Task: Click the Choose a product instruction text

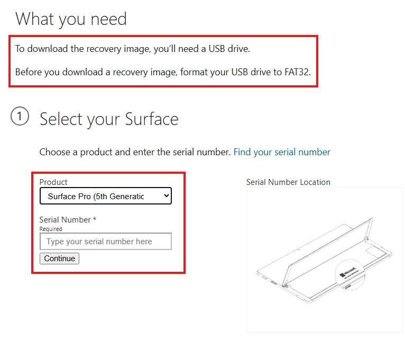Action: (x=135, y=152)
